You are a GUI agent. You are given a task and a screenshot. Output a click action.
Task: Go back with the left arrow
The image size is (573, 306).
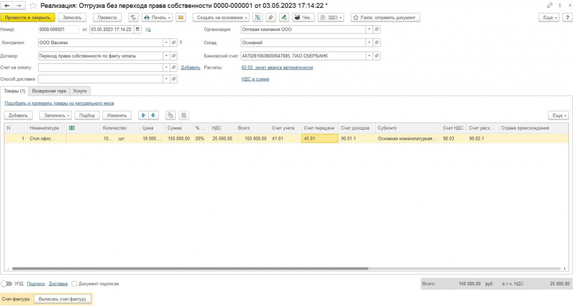(x=7, y=6)
